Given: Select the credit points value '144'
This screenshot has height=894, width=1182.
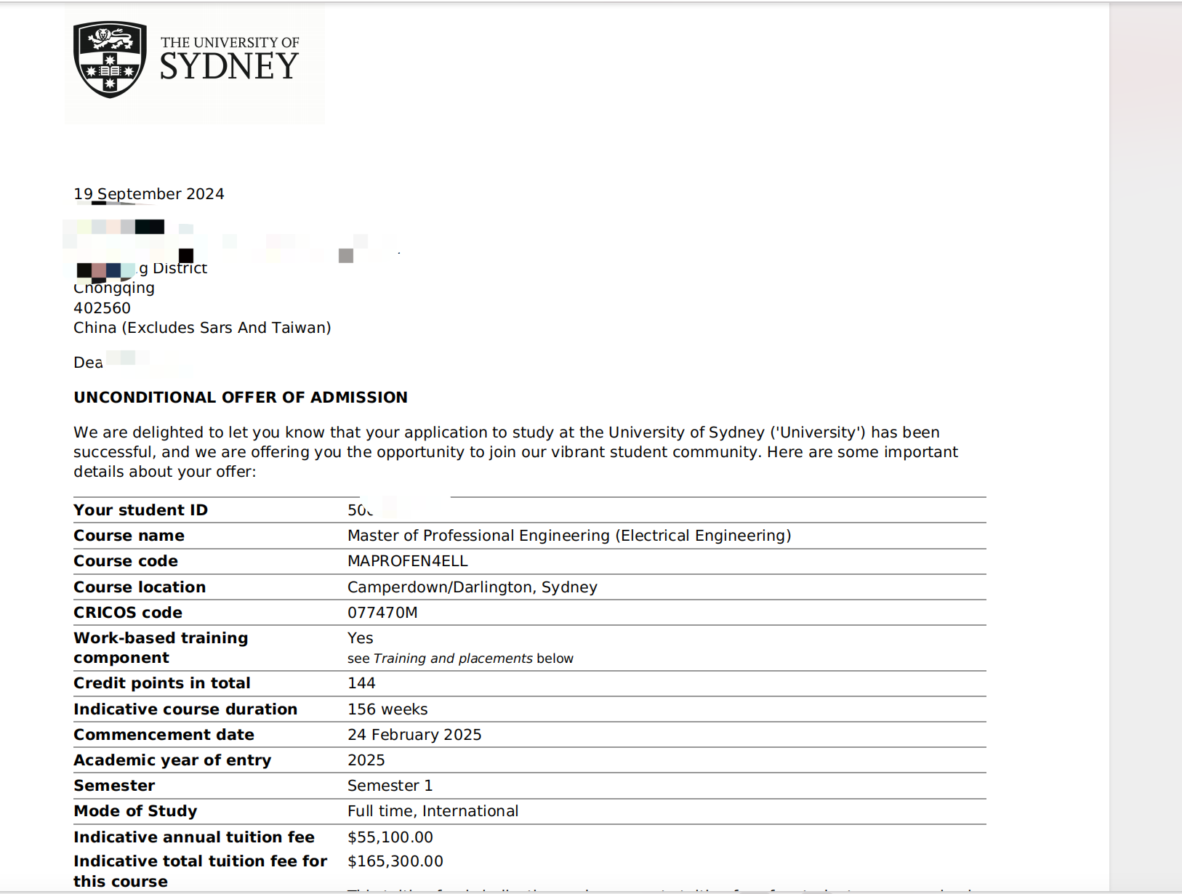Looking at the screenshot, I should pos(361,683).
